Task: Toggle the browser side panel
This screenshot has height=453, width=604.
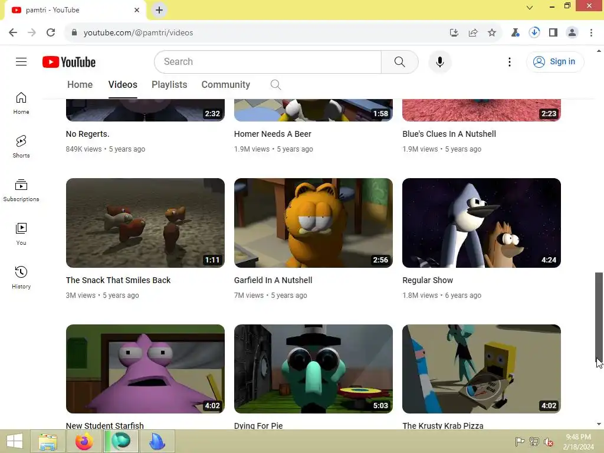Action: (553, 32)
